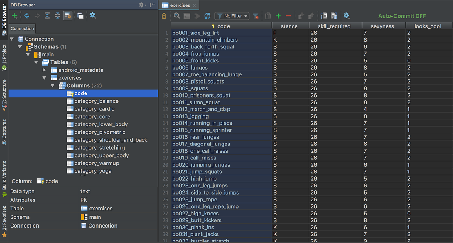Export the exercises table data
Screen dimensions: 453x243
pos(325,16)
